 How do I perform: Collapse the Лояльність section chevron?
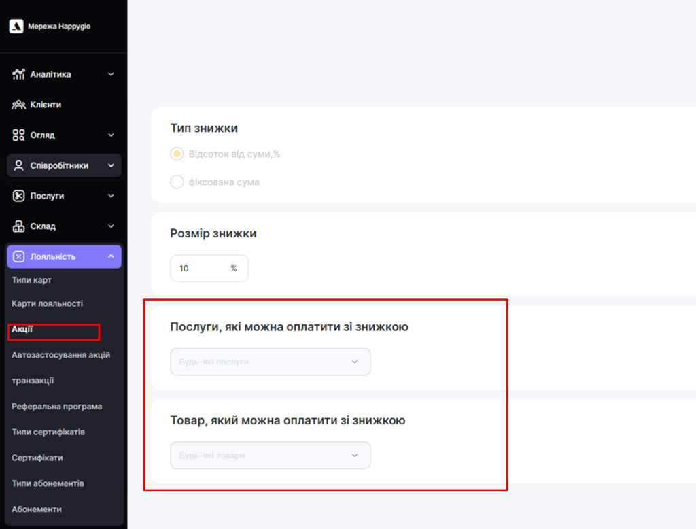(111, 256)
